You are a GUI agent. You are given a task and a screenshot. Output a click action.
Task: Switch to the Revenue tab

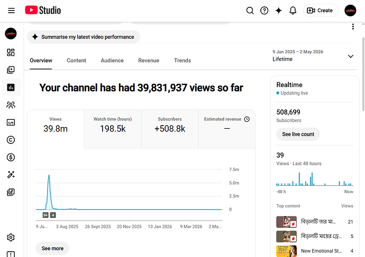point(149,61)
